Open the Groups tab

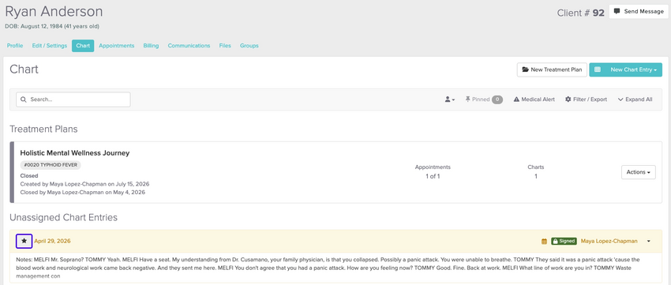pos(249,46)
